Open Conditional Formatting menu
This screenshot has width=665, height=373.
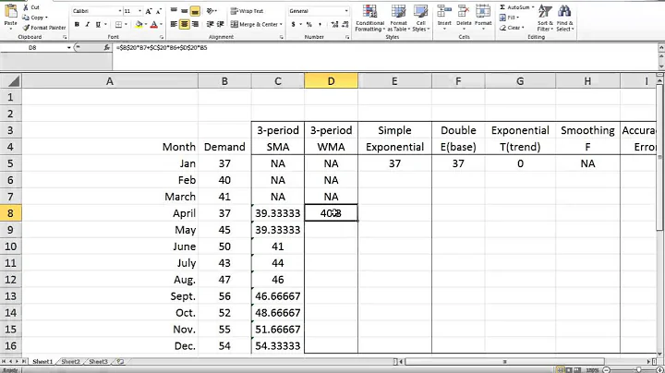[369, 18]
